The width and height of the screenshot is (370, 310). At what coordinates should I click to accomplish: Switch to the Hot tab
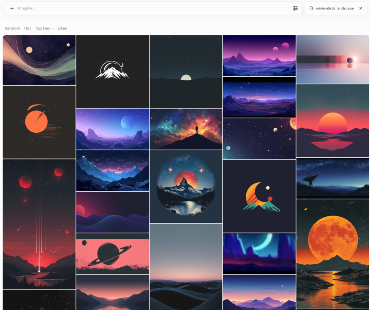[27, 28]
